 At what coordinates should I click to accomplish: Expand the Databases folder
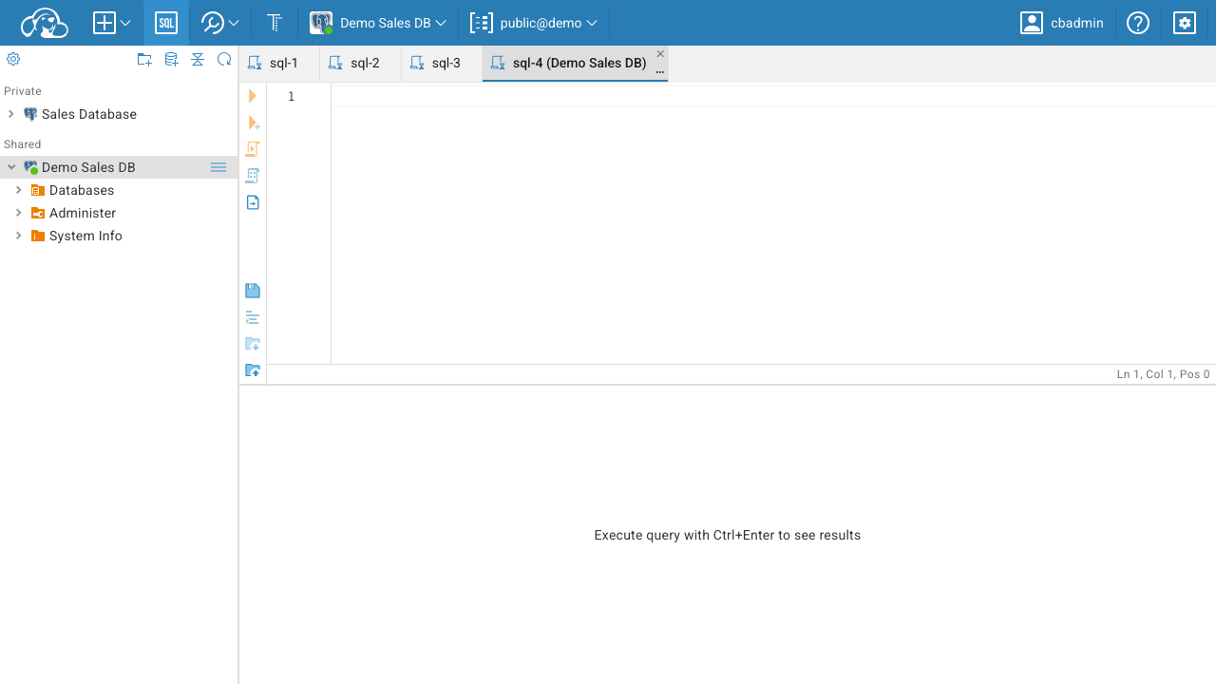[19, 190]
